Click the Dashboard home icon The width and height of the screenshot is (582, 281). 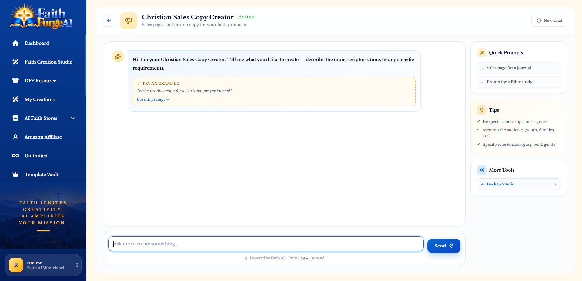click(15, 43)
